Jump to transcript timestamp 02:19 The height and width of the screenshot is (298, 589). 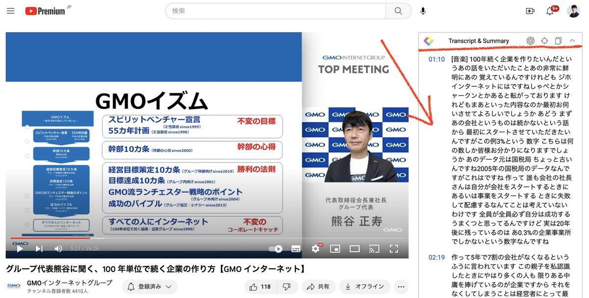pyautogui.click(x=436, y=257)
